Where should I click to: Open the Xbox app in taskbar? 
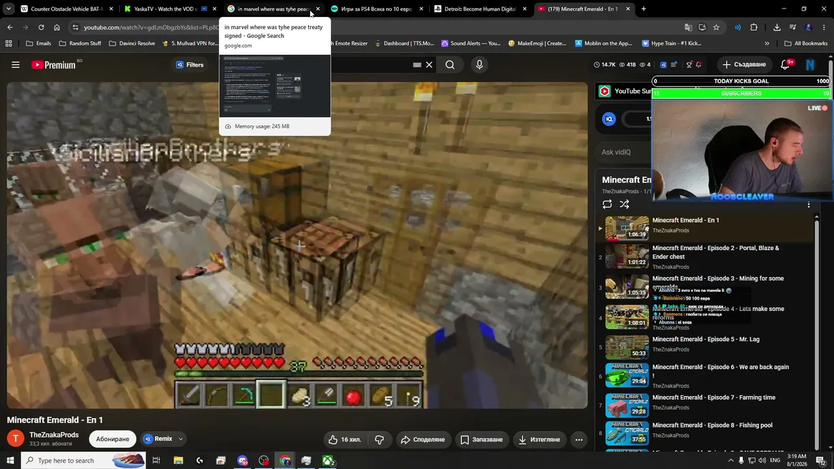[328, 461]
